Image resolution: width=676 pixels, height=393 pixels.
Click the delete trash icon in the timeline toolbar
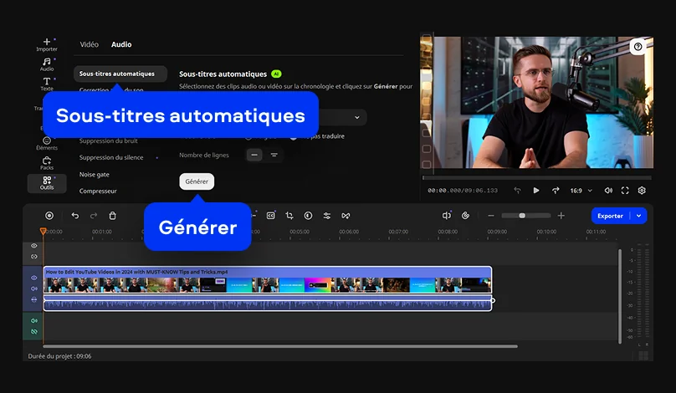tap(113, 216)
